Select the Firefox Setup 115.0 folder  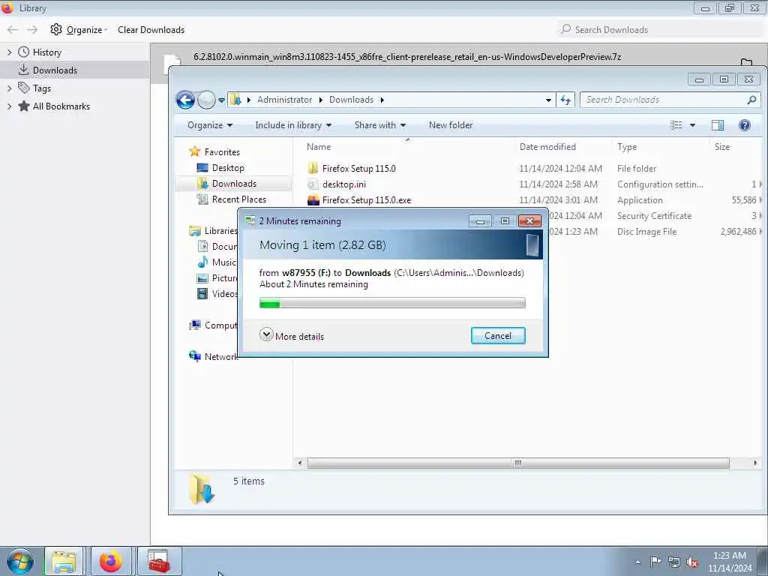(x=359, y=169)
